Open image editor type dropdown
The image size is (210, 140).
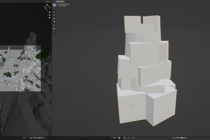(125, 138)
